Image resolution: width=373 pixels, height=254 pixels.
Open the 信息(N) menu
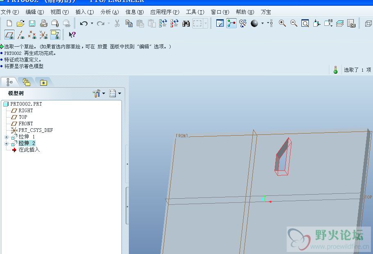tap(135, 12)
